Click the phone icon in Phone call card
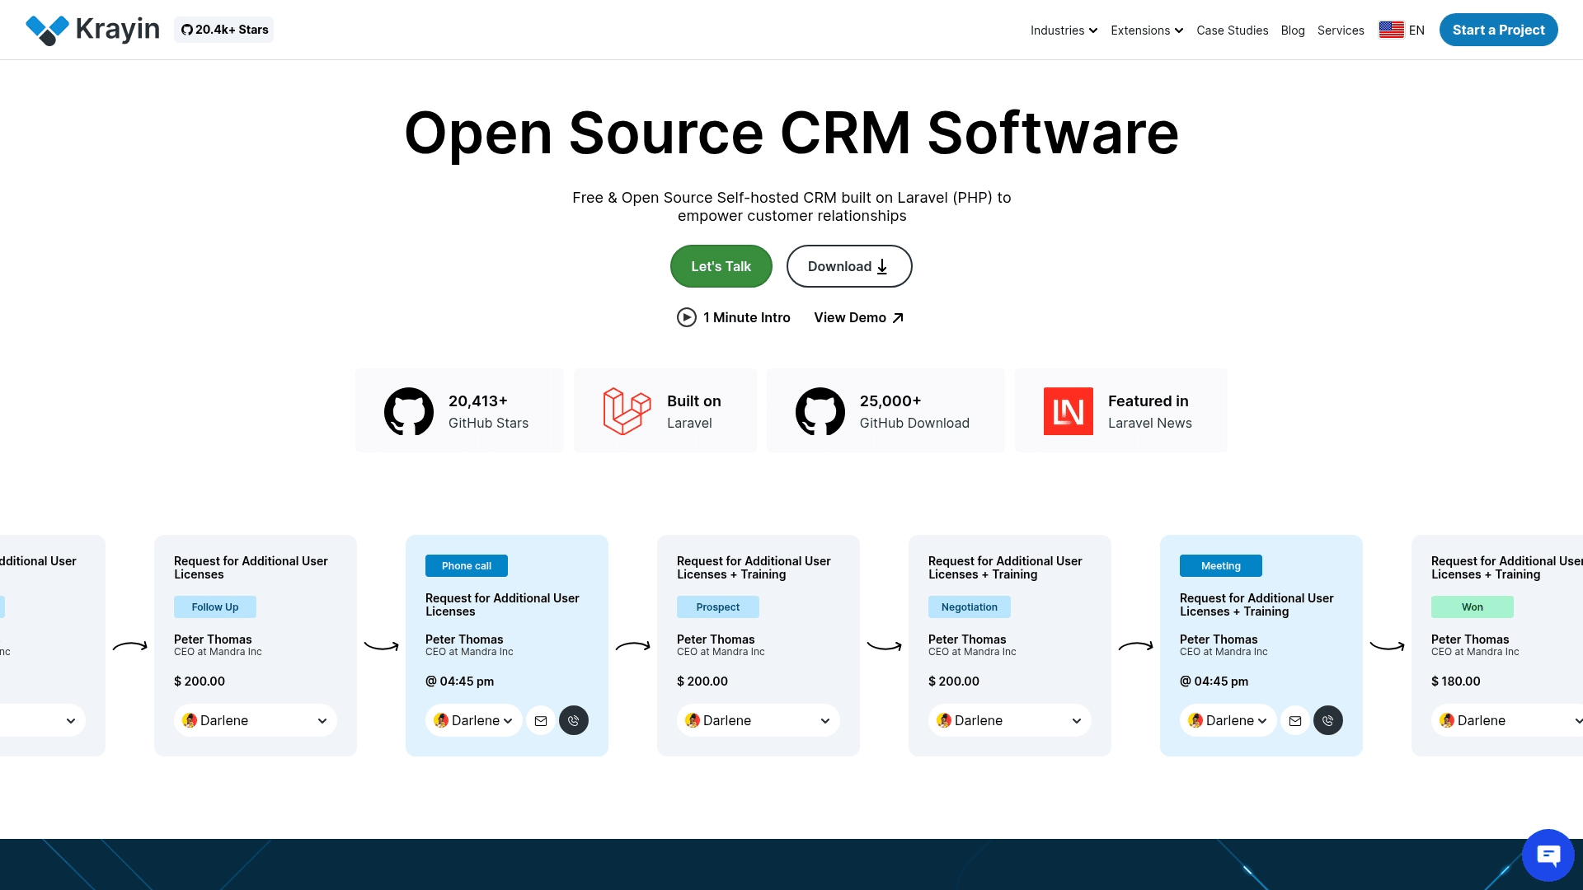1583x890 pixels. (574, 721)
